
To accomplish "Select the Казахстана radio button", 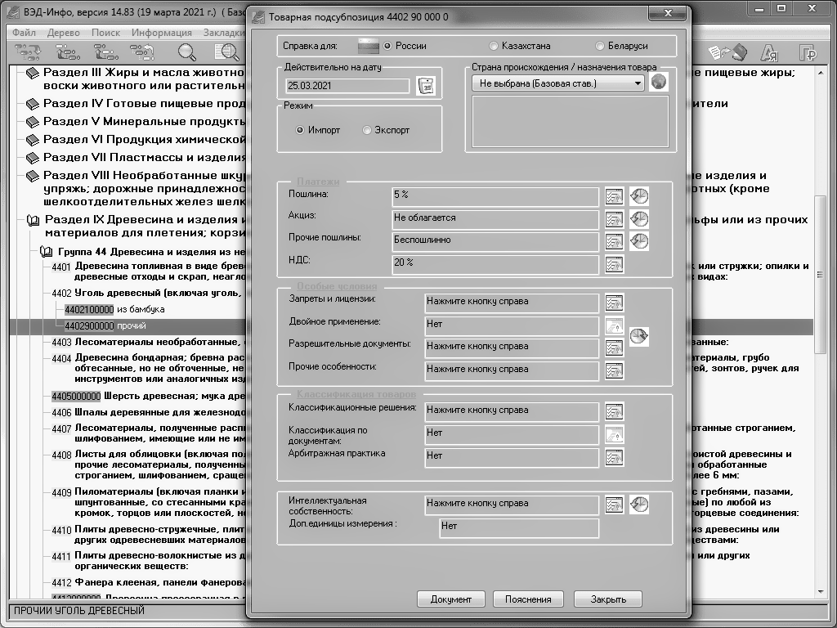I will pos(494,46).
